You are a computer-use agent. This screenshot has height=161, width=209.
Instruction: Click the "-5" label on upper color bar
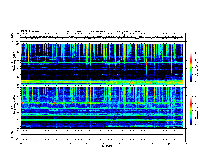(x=195, y=67)
